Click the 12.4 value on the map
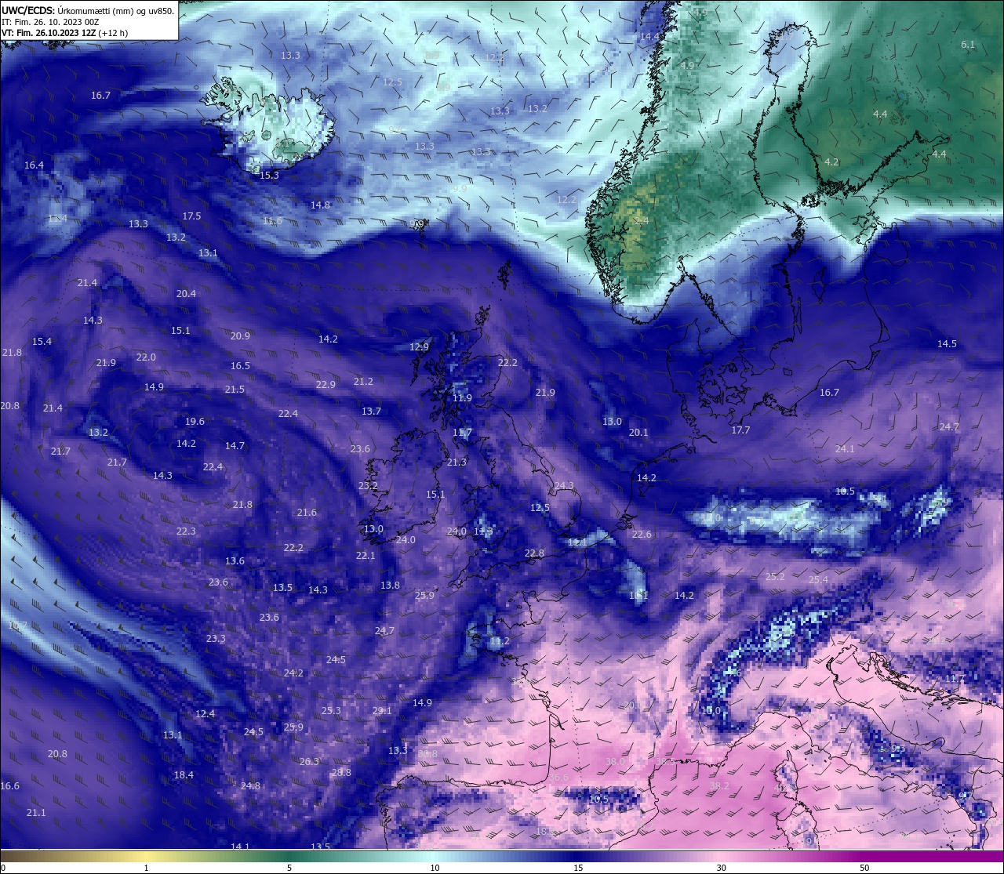The width and height of the screenshot is (1004, 874). [x=205, y=714]
